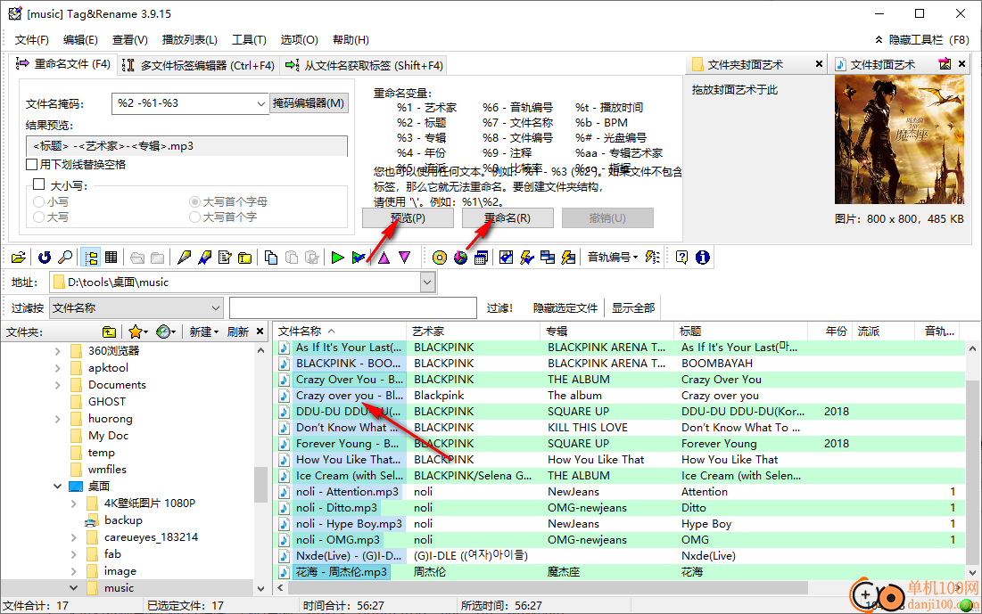982x614 pixels.
Task: Open the 文件(F) menu
Action: click(x=32, y=40)
